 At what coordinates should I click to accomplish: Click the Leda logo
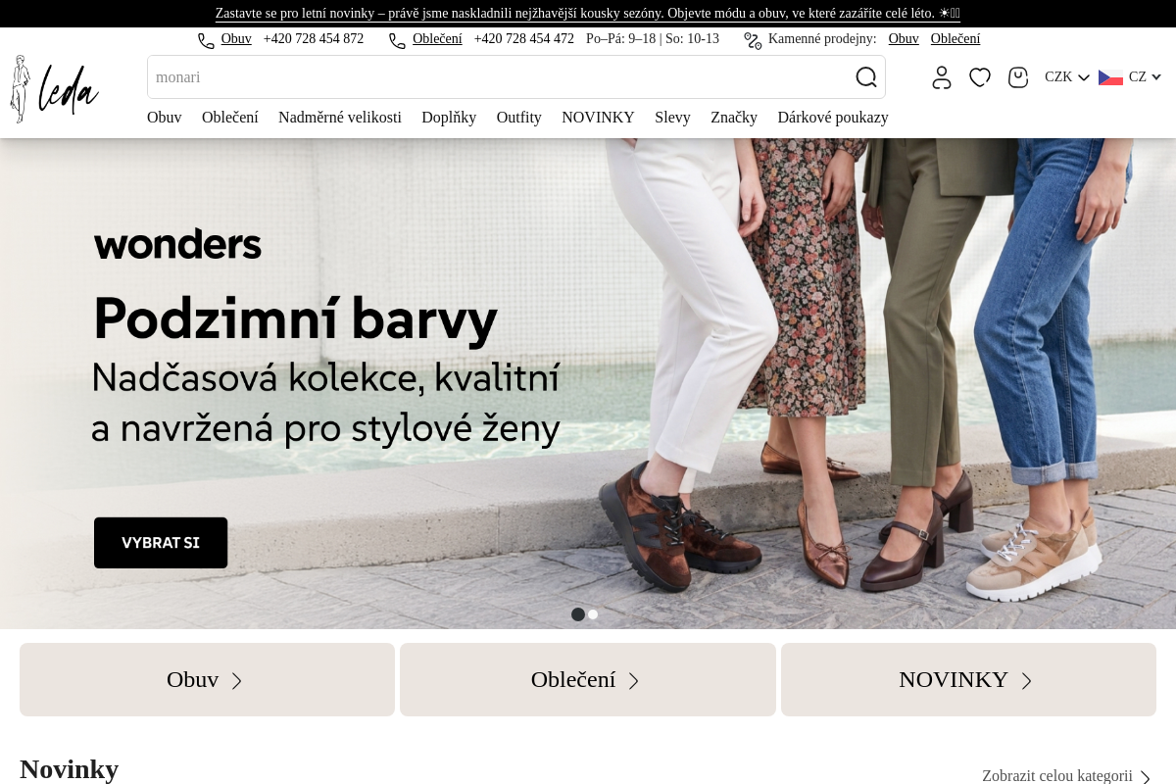tap(54, 89)
